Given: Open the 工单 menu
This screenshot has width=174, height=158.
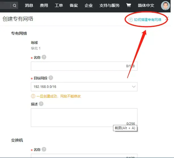Looking at the screenshot, I should 59,5.
